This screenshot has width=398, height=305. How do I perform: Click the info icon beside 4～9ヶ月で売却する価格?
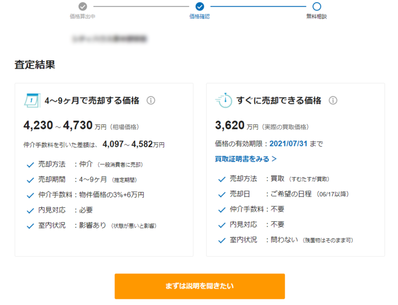151,101
